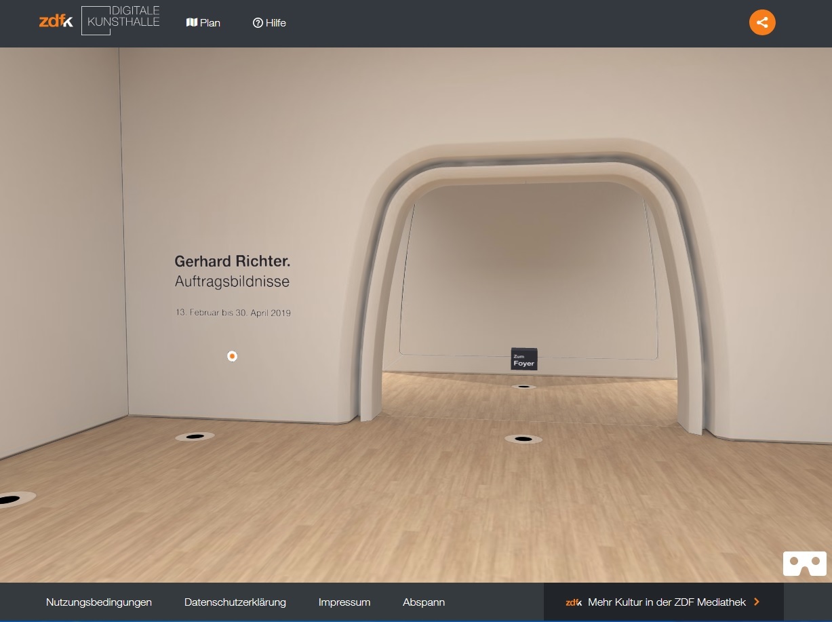Open the Datenschutzerklärung link
This screenshot has height=622, width=832.
tap(235, 602)
